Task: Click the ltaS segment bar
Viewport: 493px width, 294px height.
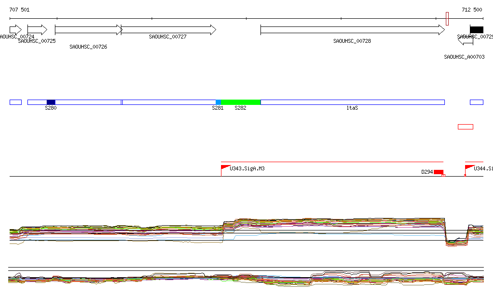Action: (x=352, y=102)
